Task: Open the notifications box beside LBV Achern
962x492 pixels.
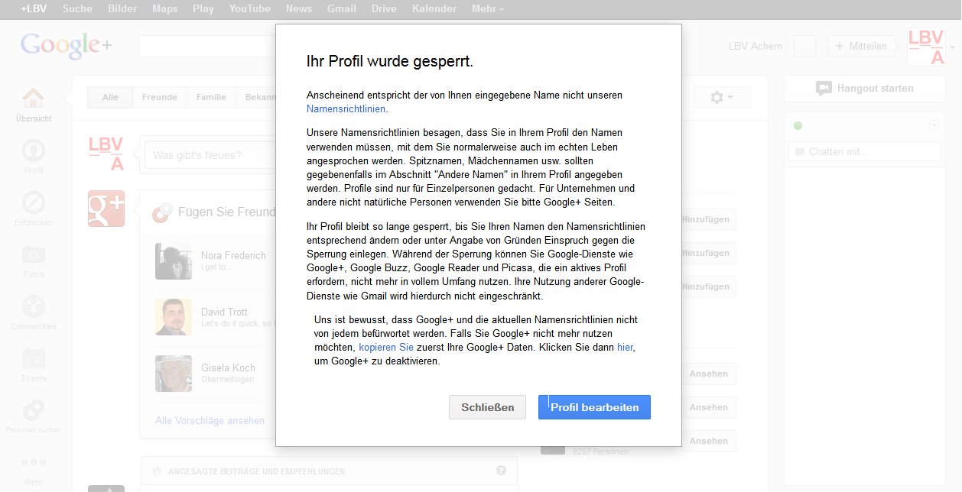Action: (x=804, y=46)
